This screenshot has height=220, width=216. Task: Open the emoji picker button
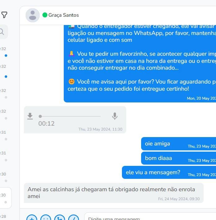coord(46,217)
